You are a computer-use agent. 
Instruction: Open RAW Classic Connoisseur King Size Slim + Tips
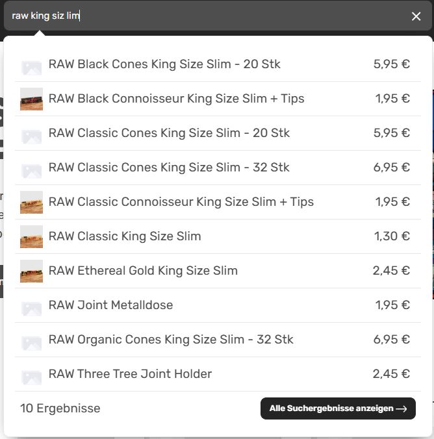tap(181, 202)
